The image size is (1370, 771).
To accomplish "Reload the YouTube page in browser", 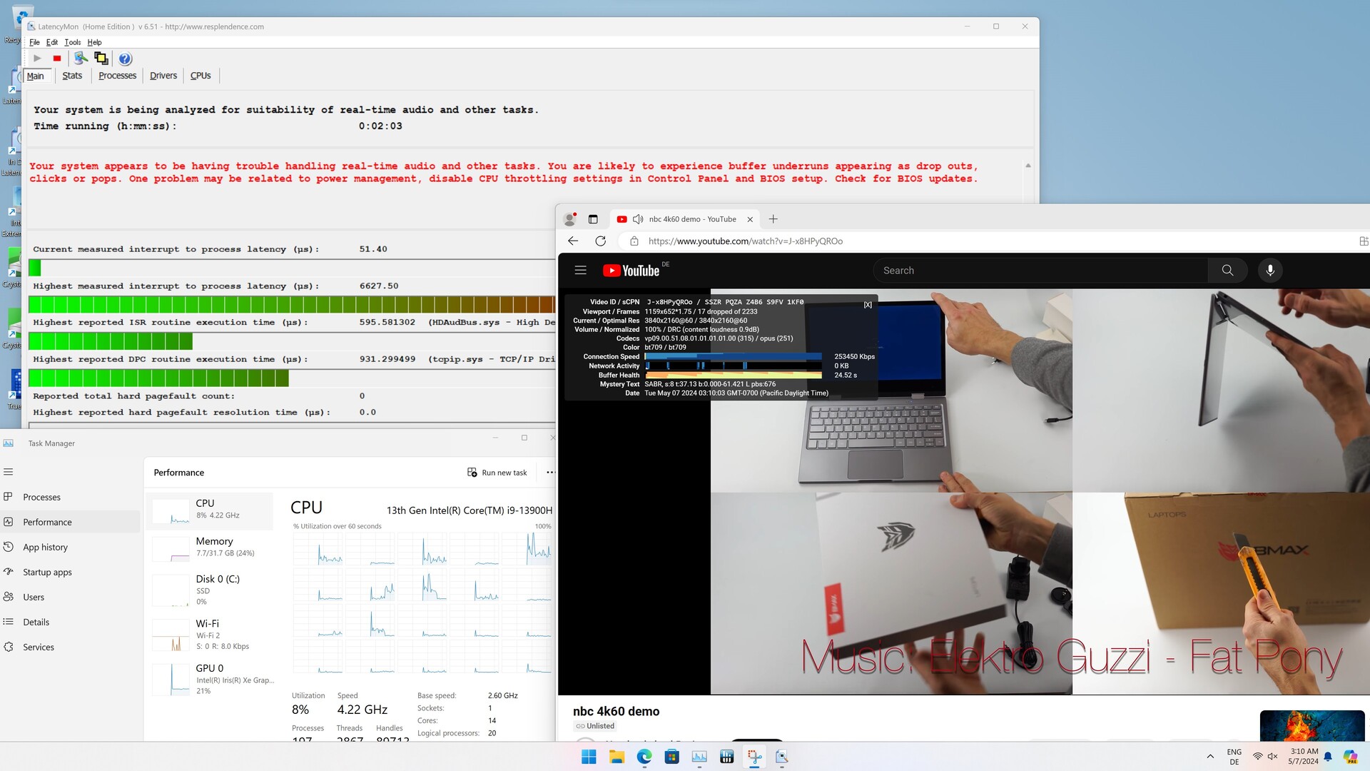I will point(601,241).
